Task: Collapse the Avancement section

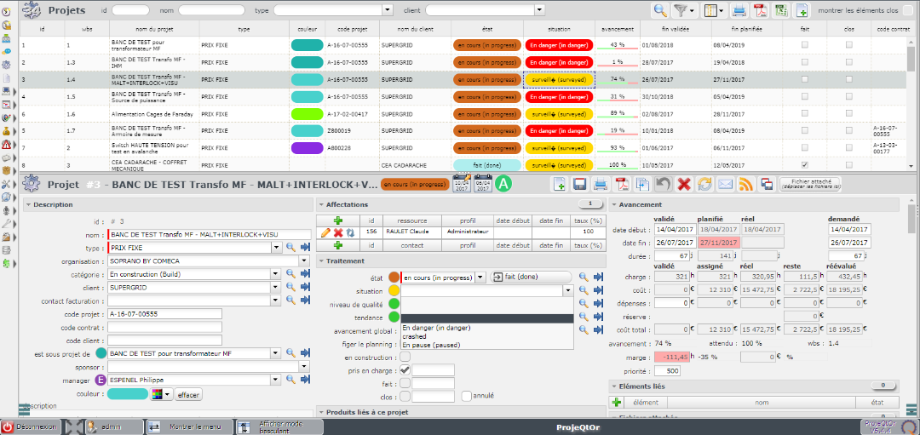Action: (615, 204)
